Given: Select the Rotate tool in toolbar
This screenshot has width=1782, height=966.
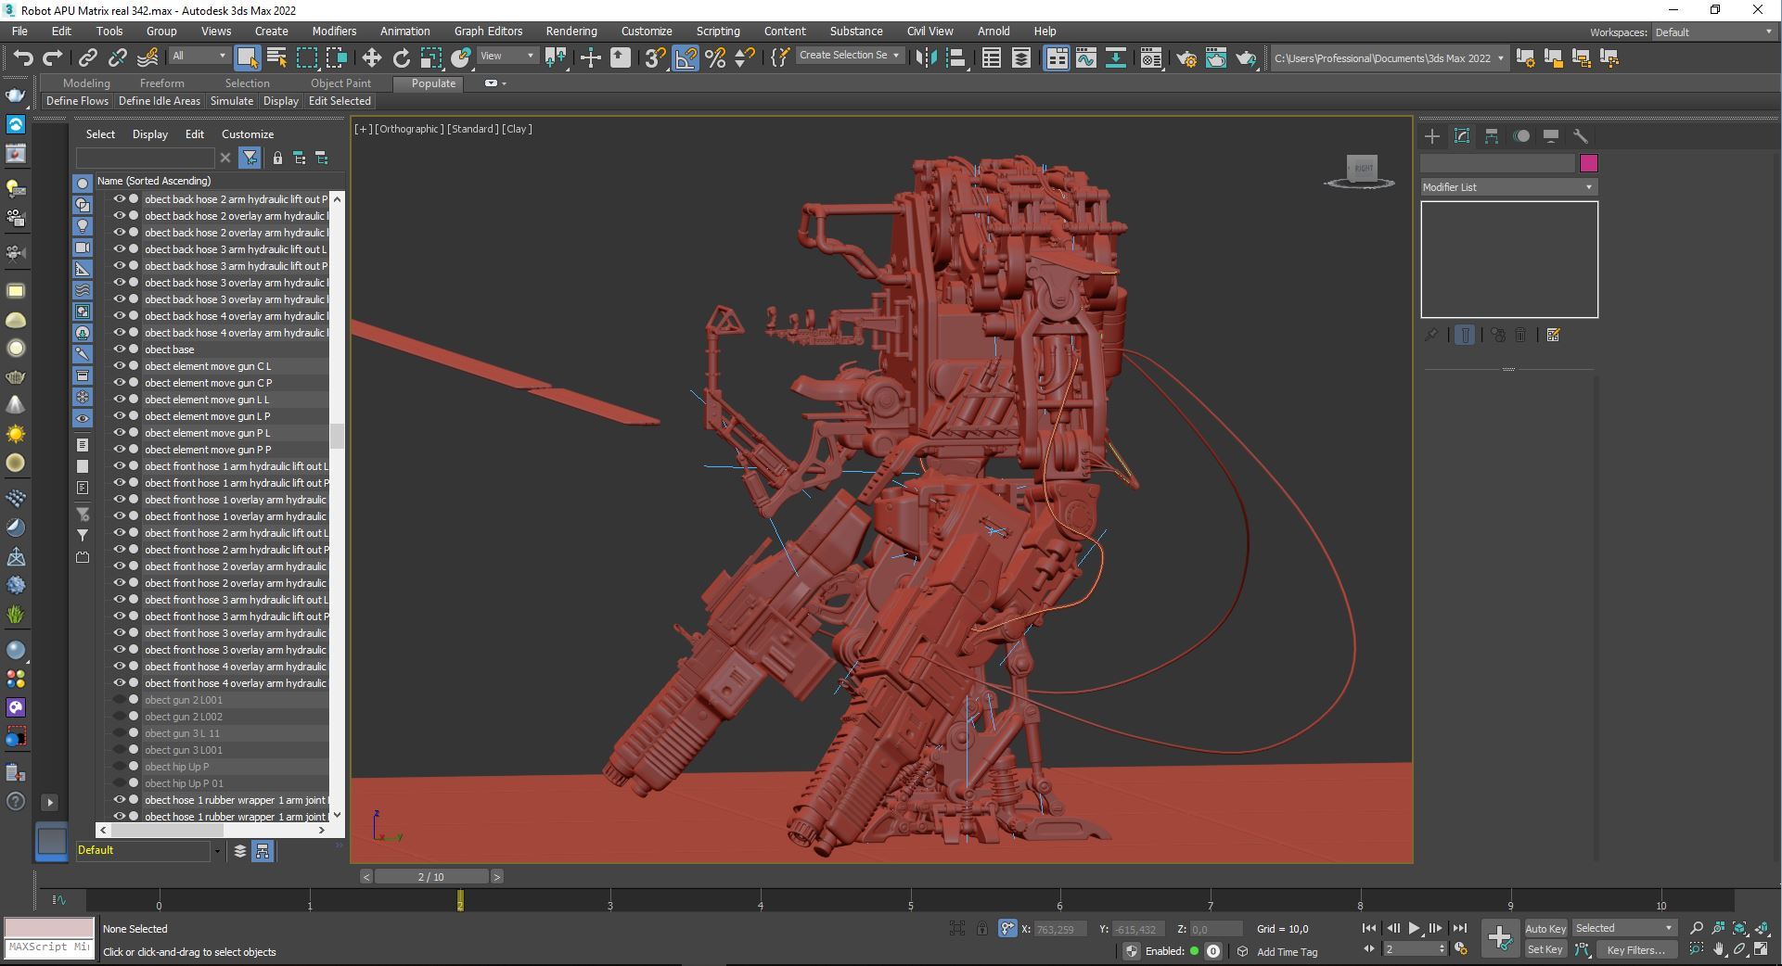Looking at the screenshot, I should pyautogui.click(x=401, y=58).
